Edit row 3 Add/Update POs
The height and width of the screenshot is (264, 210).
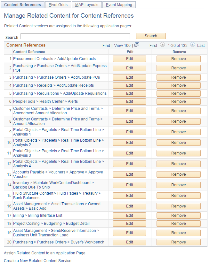point(129,77)
